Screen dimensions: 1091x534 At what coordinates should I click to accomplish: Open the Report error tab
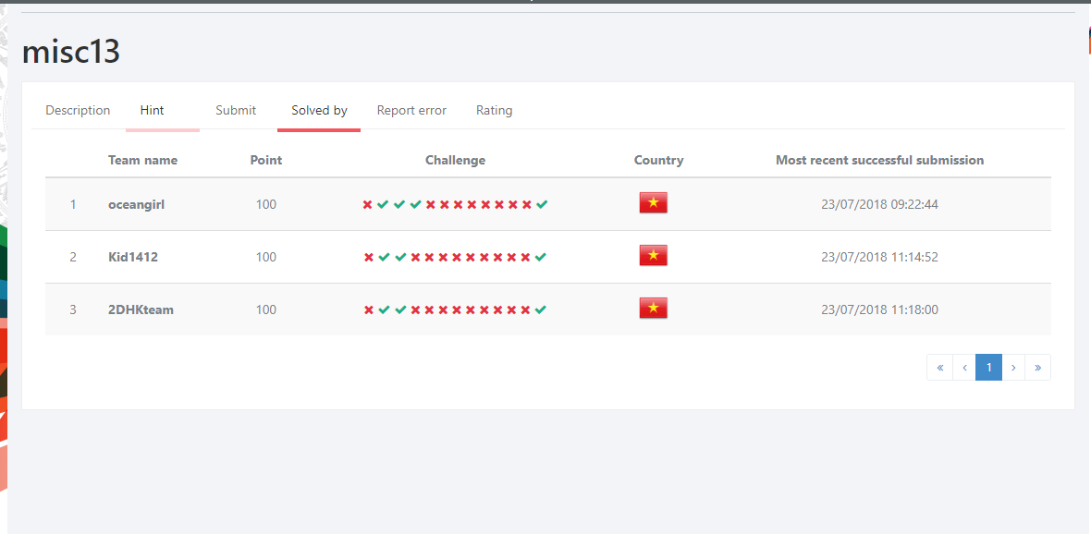pyautogui.click(x=411, y=110)
